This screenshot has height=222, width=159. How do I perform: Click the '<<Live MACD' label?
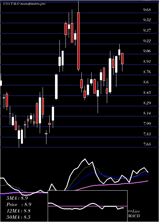(134, 214)
